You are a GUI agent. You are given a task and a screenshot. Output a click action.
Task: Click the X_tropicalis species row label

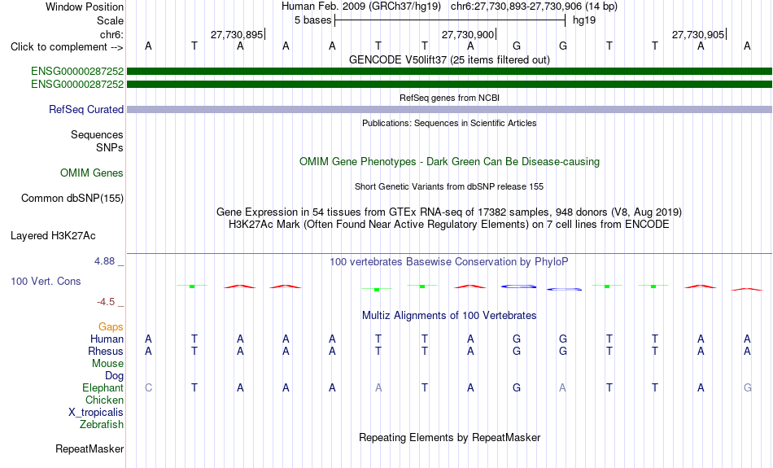pyautogui.click(x=96, y=413)
